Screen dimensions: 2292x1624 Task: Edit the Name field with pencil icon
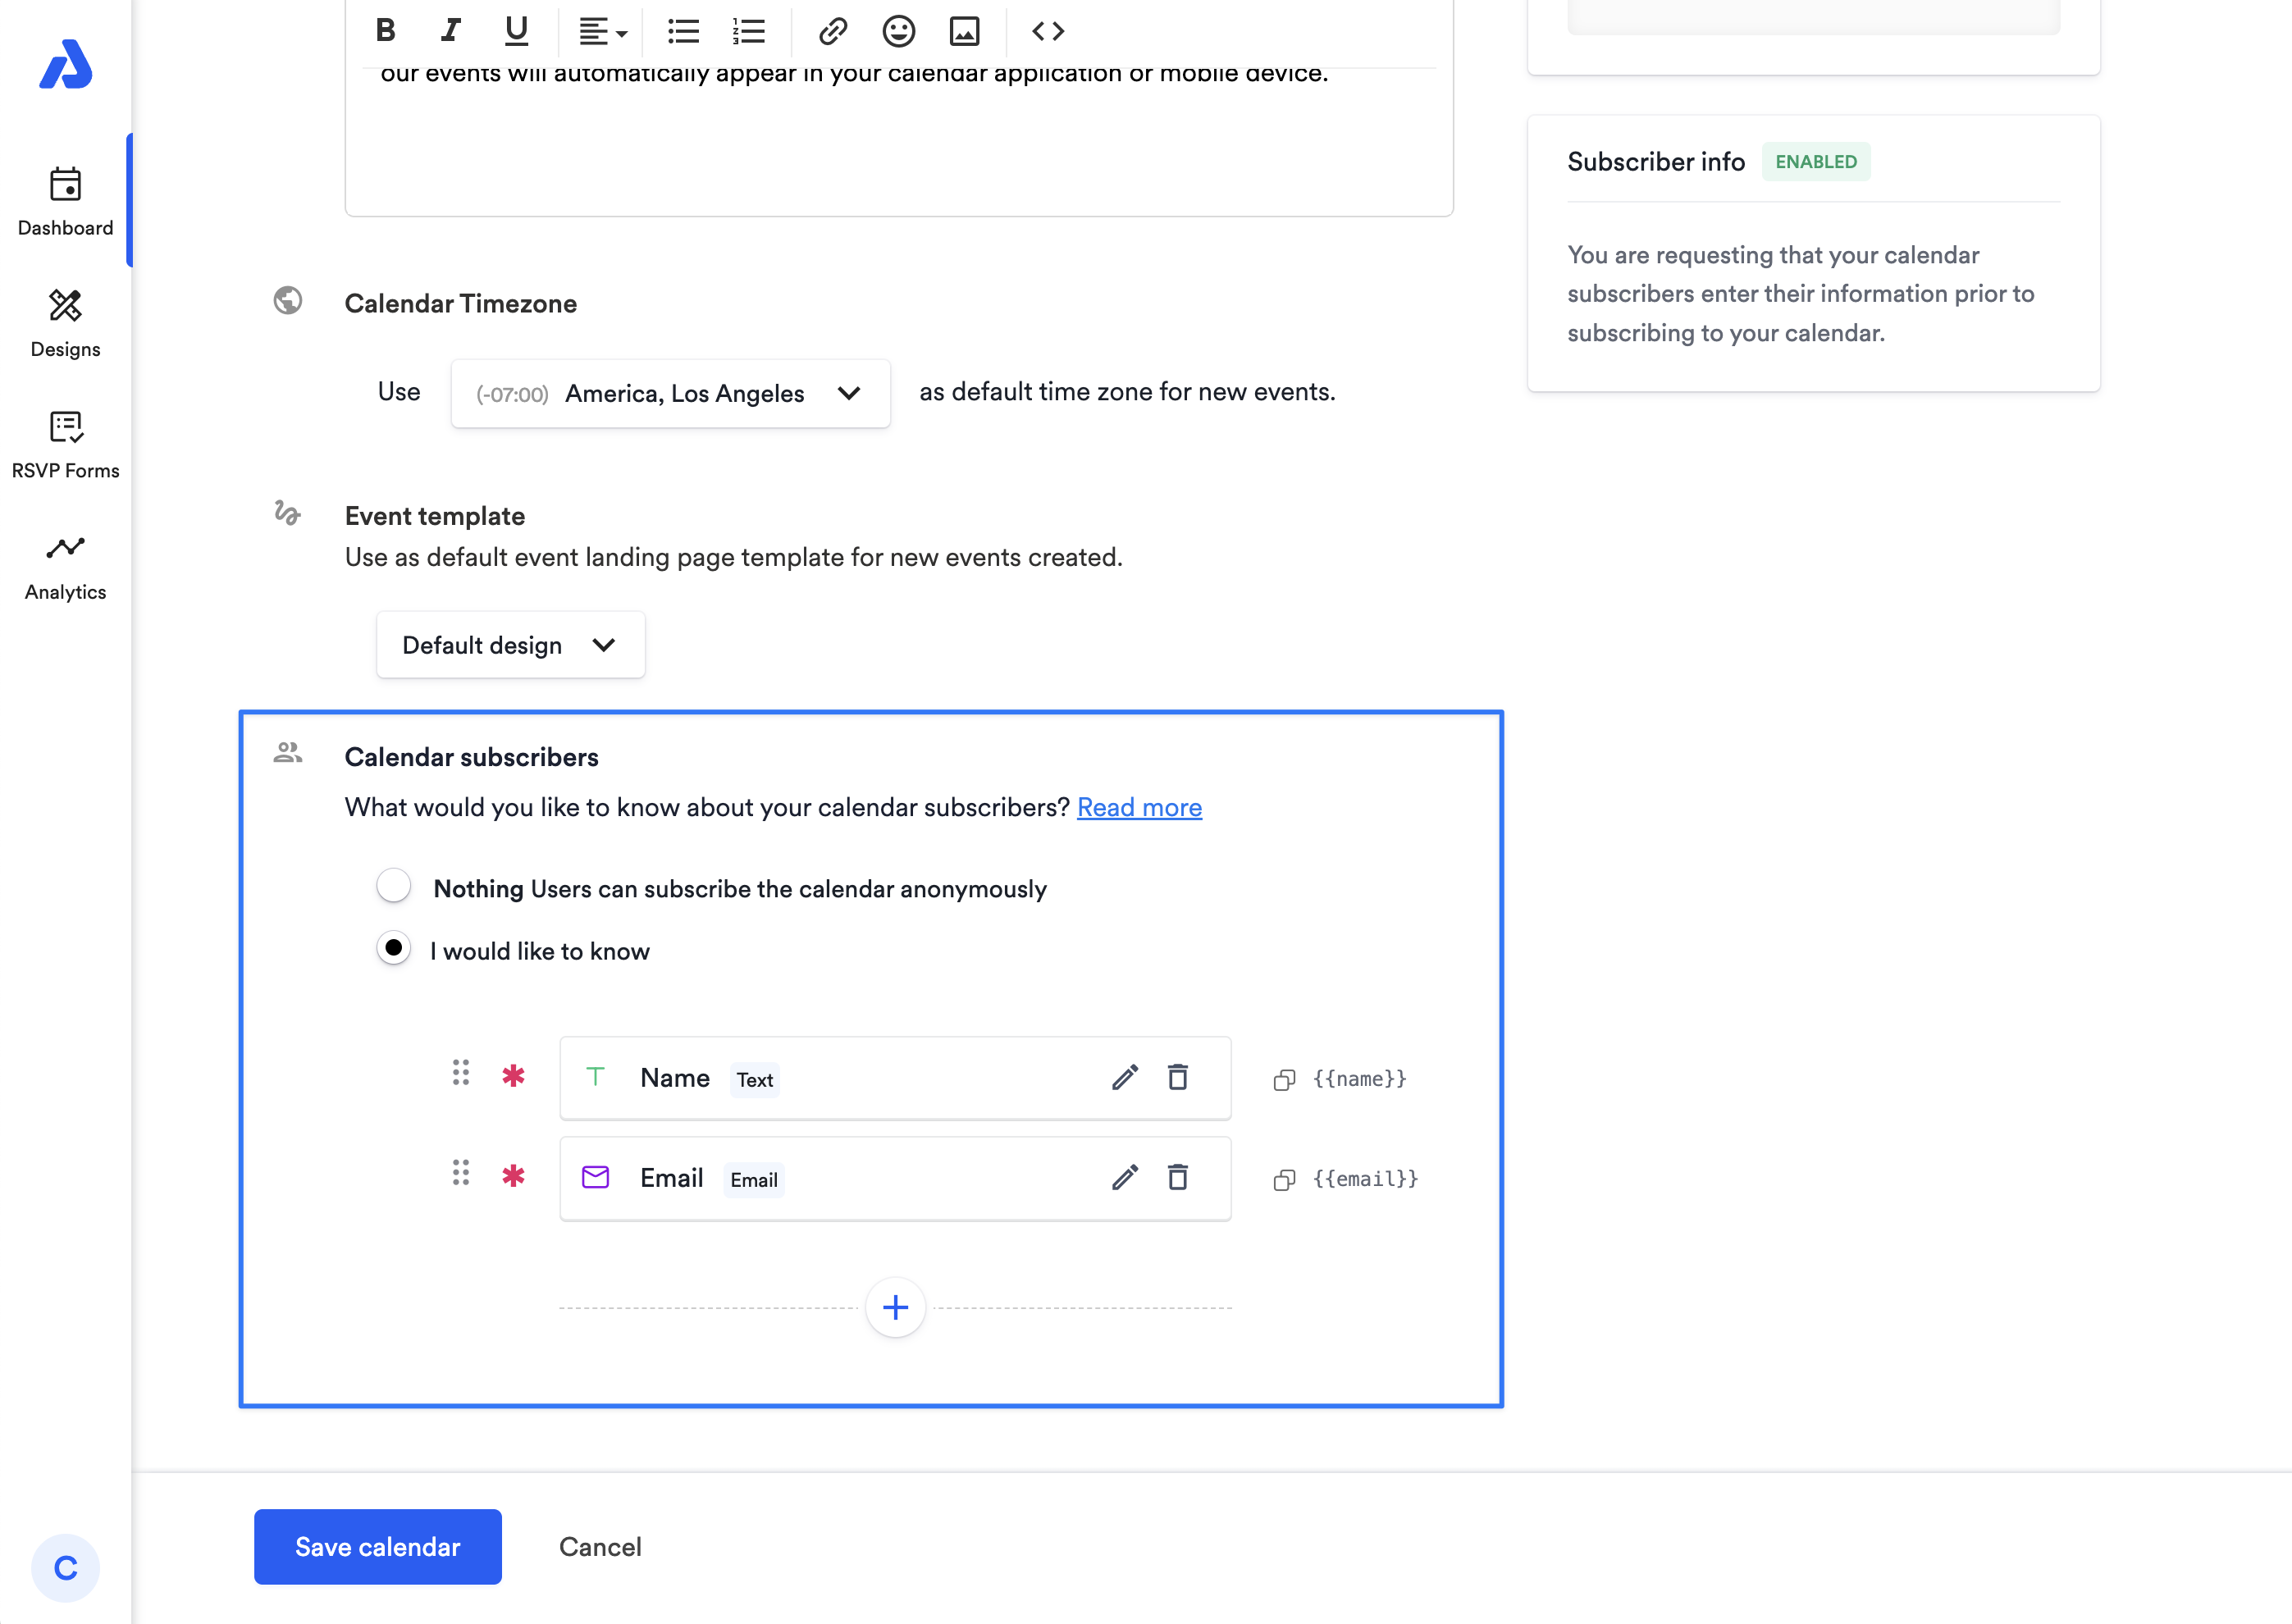(x=1124, y=1077)
